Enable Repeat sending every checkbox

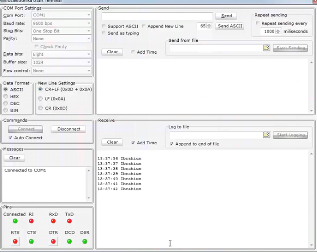tap(258, 23)
